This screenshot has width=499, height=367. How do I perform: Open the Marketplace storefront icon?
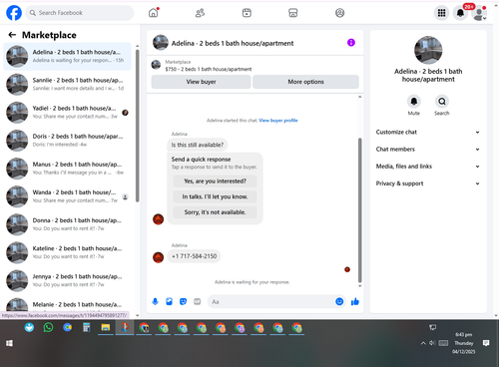coord(293,13)
